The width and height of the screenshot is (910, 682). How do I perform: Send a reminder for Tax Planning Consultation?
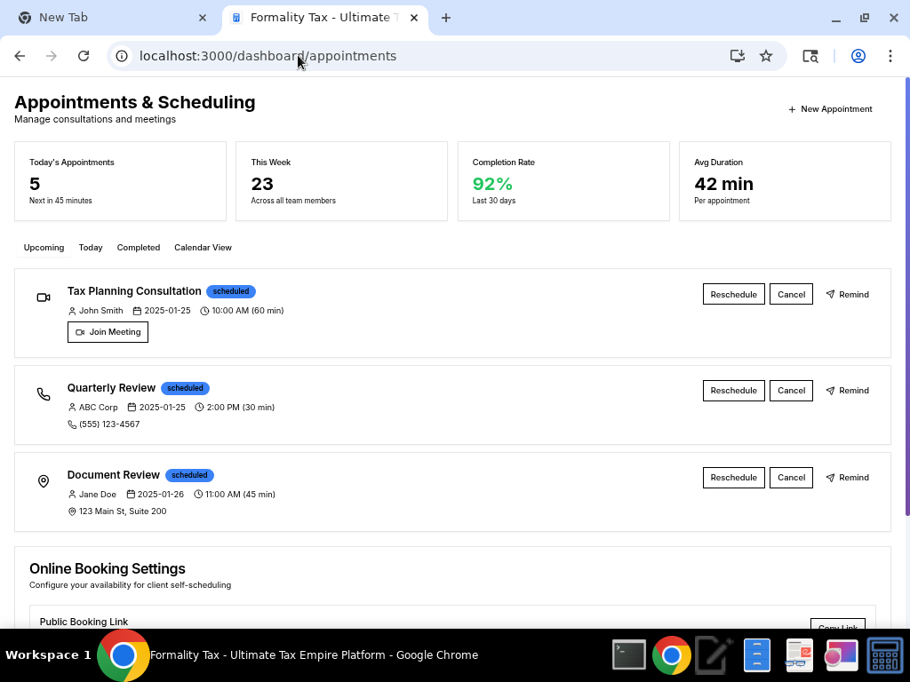tap(847, 295)
